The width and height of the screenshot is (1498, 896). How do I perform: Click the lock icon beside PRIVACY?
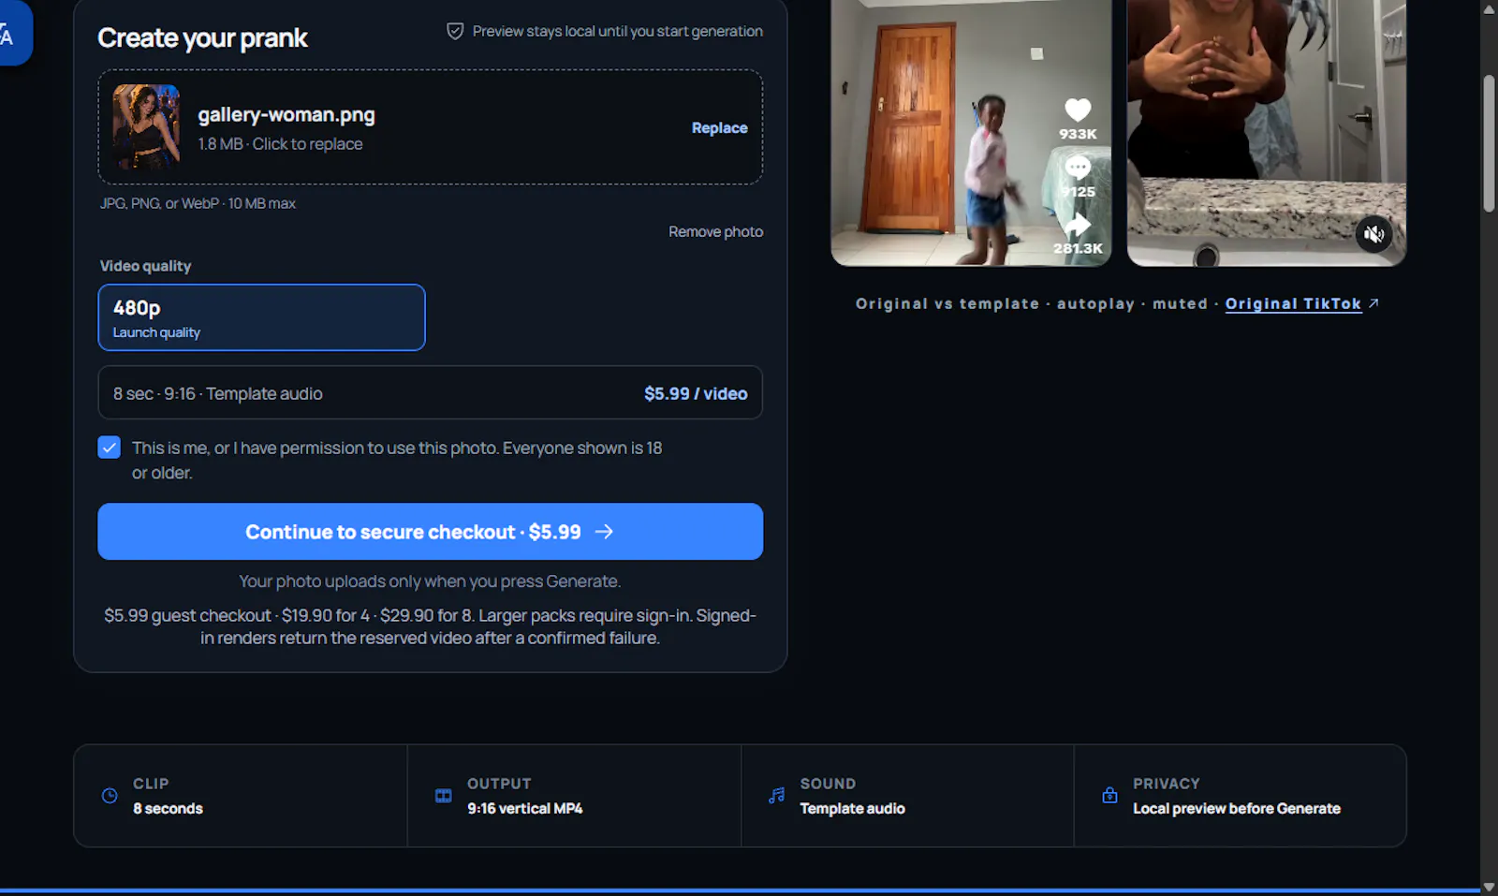coord(1109,795)
